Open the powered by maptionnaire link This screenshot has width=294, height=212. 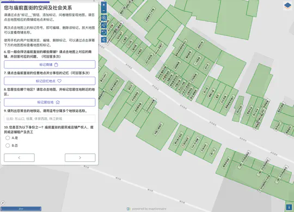[146, 209]
